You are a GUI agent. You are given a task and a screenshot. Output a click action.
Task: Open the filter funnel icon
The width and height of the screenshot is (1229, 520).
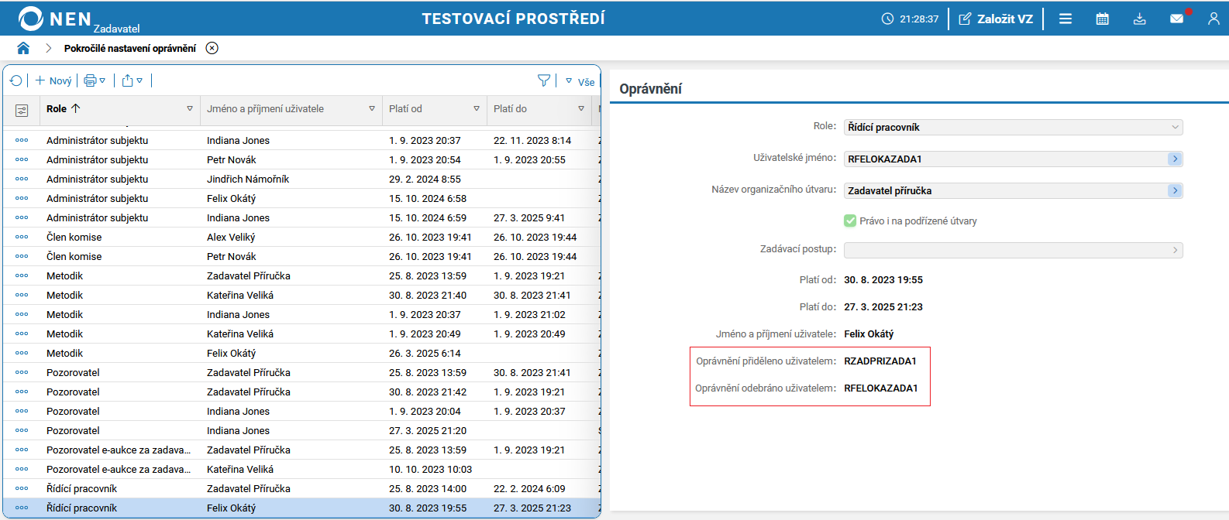click(x=544, y=80)
